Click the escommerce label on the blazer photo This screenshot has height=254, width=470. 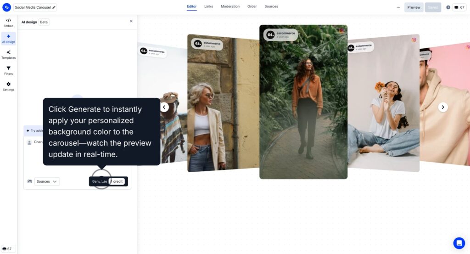[212, 43]
